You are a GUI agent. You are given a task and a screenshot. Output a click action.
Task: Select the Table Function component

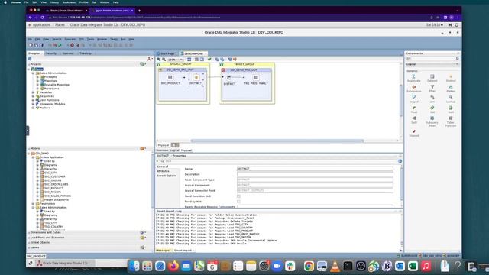click(451, 121)
